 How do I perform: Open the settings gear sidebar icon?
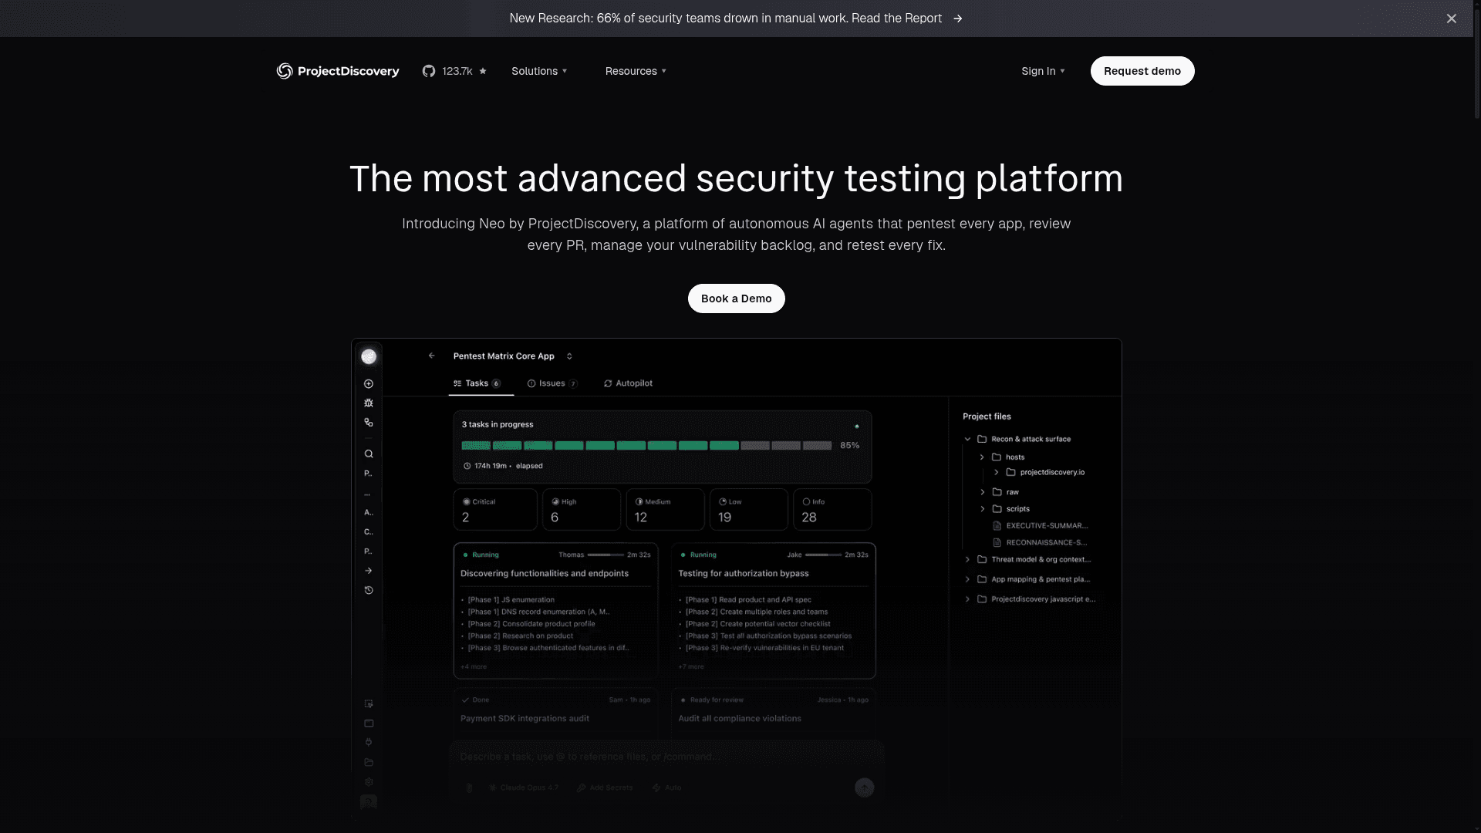coord(369,781)
